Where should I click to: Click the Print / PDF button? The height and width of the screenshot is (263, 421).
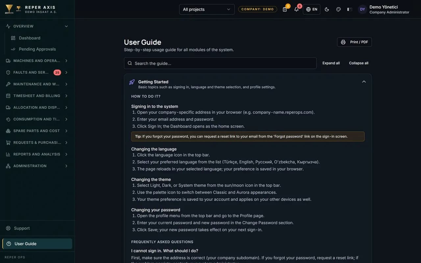[354, 42]
